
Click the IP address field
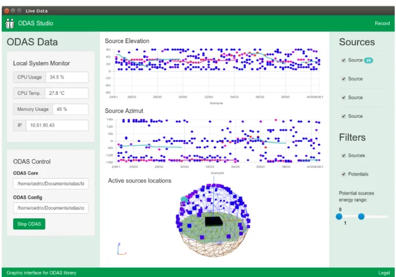(57, 125)
